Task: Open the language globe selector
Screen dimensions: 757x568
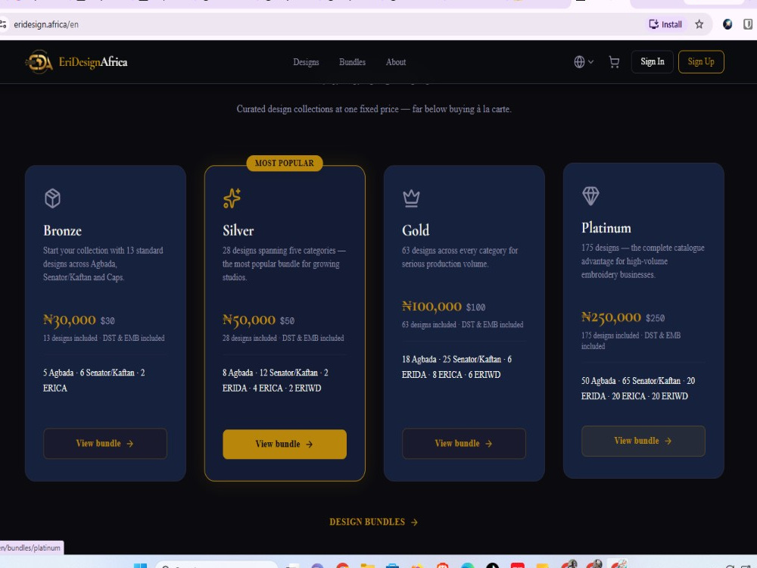Action: [584, 62]
